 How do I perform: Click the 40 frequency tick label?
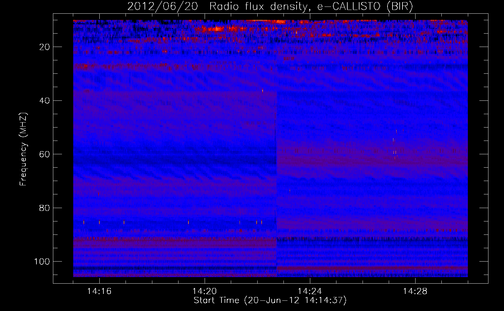coord(45,101)
